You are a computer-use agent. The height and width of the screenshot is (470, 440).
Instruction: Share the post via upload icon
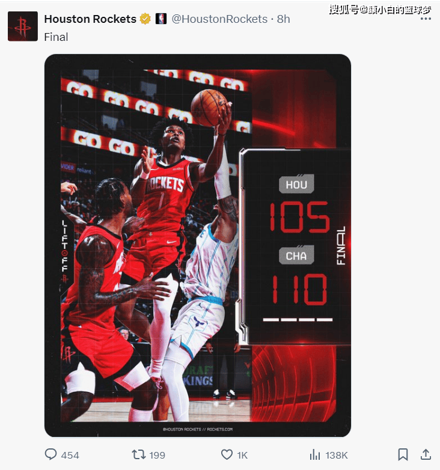[x=426, y=454]
